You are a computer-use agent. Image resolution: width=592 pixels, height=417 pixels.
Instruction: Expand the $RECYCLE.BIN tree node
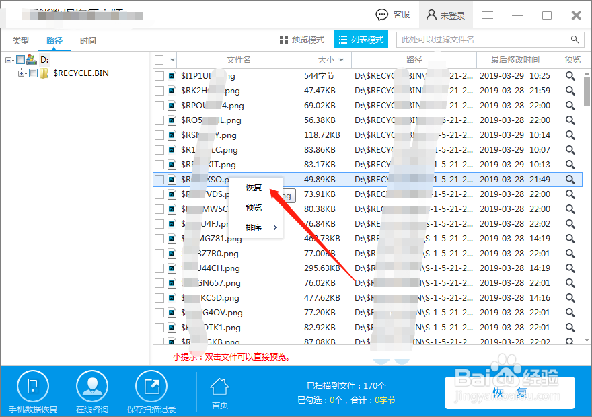[x=21, y=73]
